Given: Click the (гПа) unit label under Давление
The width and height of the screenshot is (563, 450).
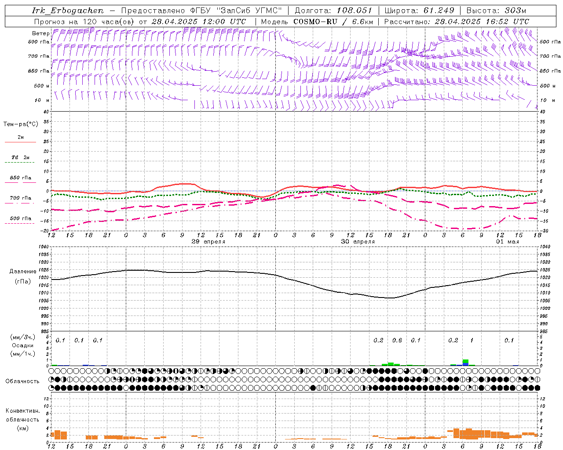Looking at the screenshot, I should 22,281.
